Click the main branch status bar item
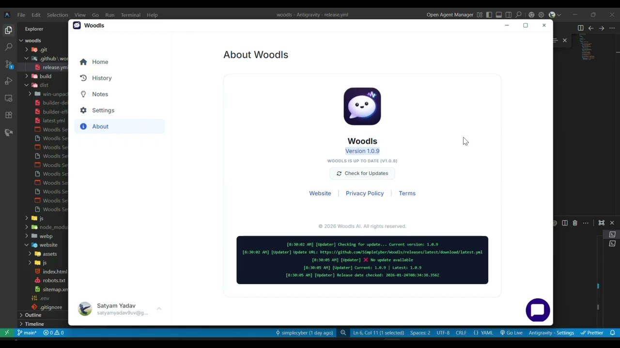The width and height of the screenshot is (620, 348). (27, 333)
